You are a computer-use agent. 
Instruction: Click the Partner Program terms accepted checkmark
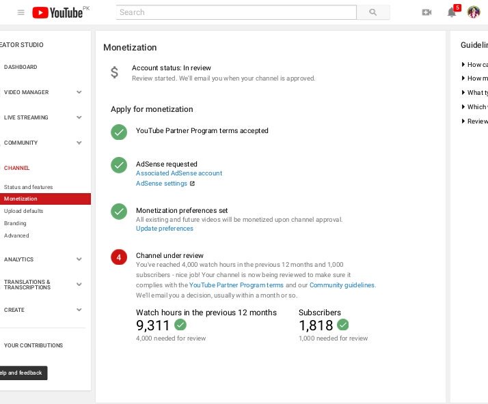coord(119,132)
